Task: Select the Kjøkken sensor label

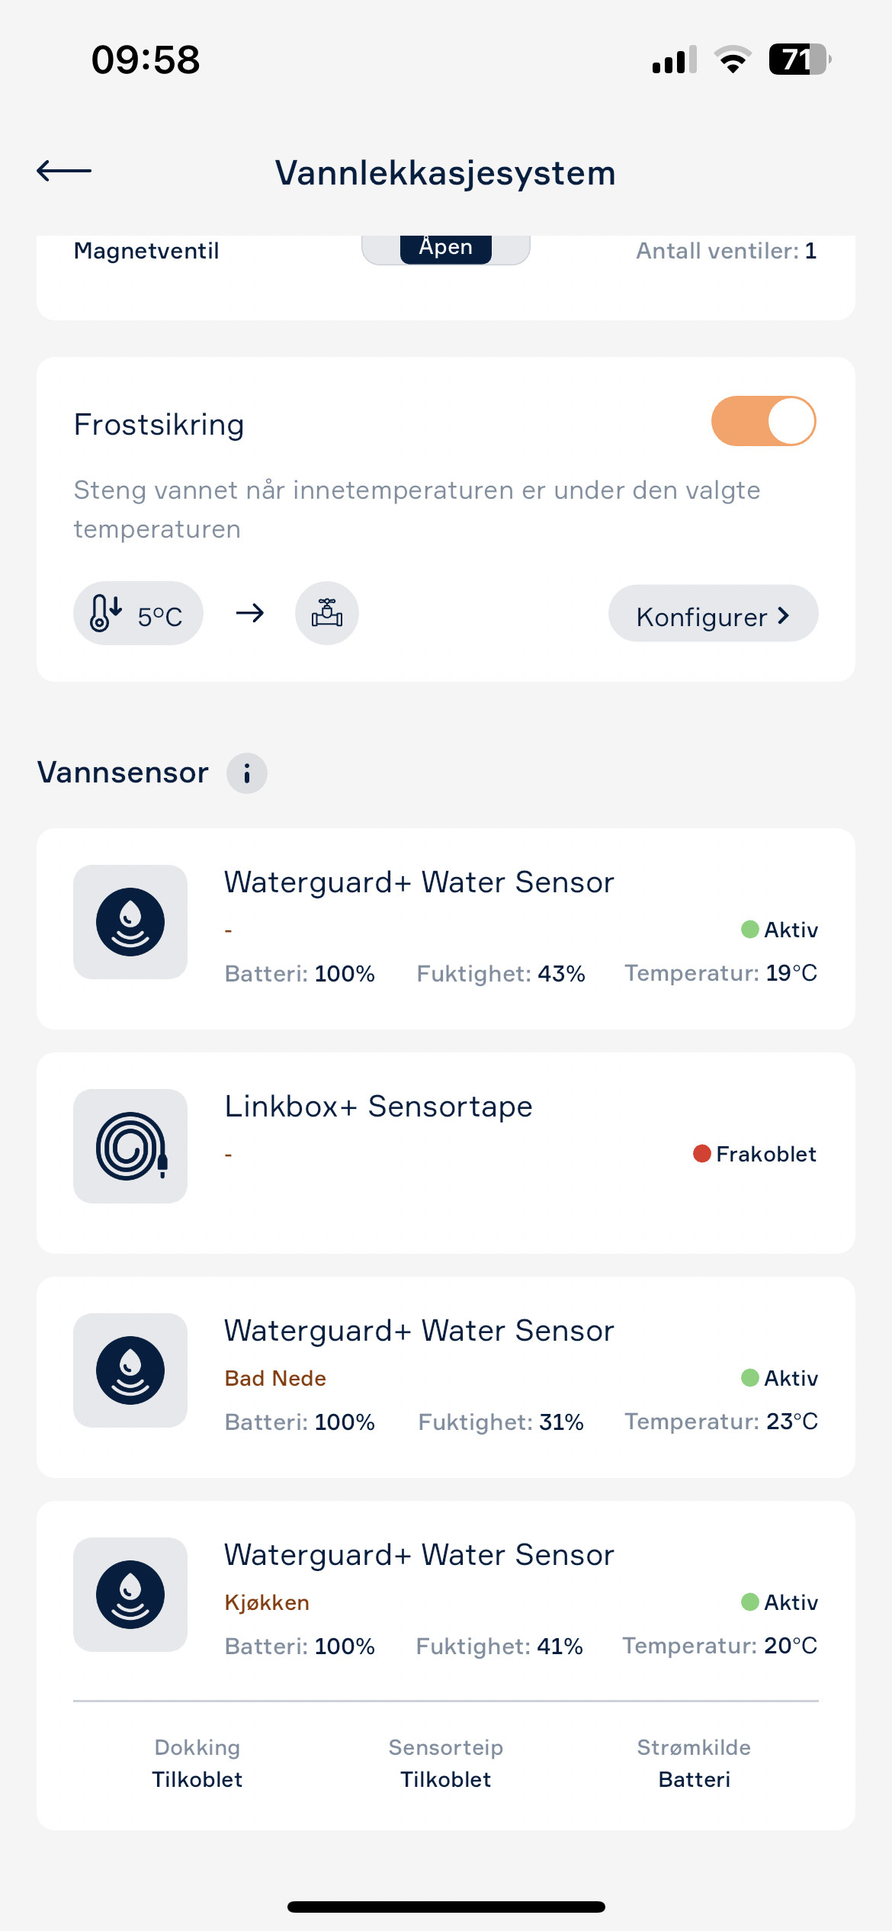Action: coord(267,1602)
